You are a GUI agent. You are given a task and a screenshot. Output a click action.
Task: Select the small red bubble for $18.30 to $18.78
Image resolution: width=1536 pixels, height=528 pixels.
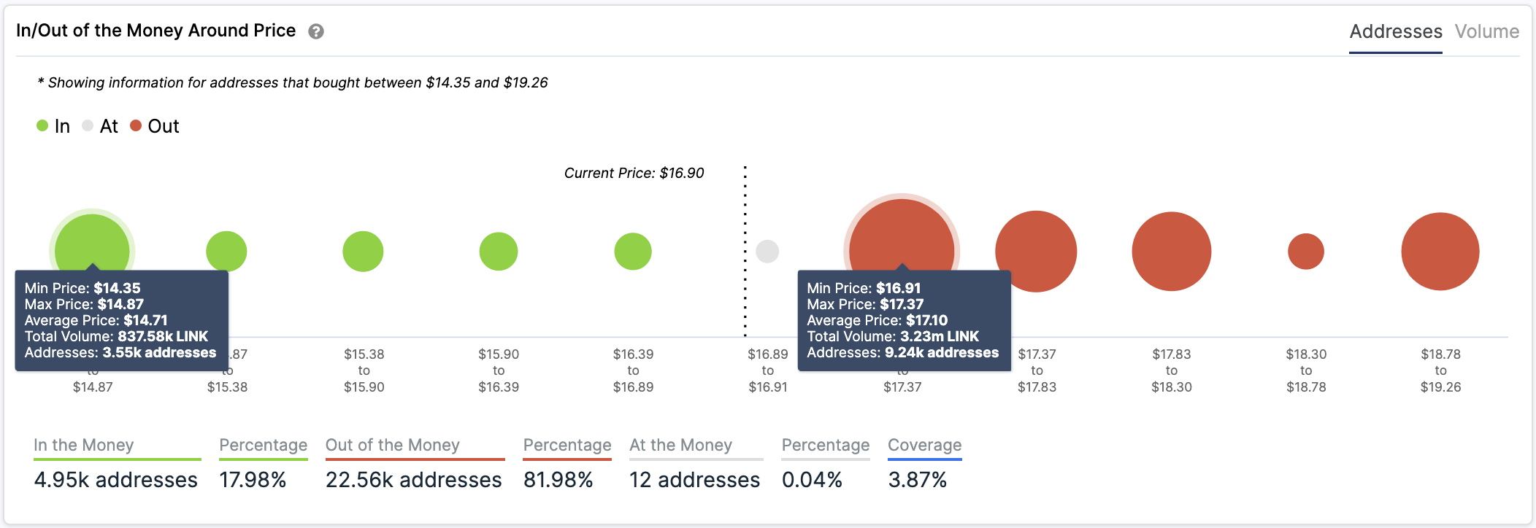(1306, 252)
